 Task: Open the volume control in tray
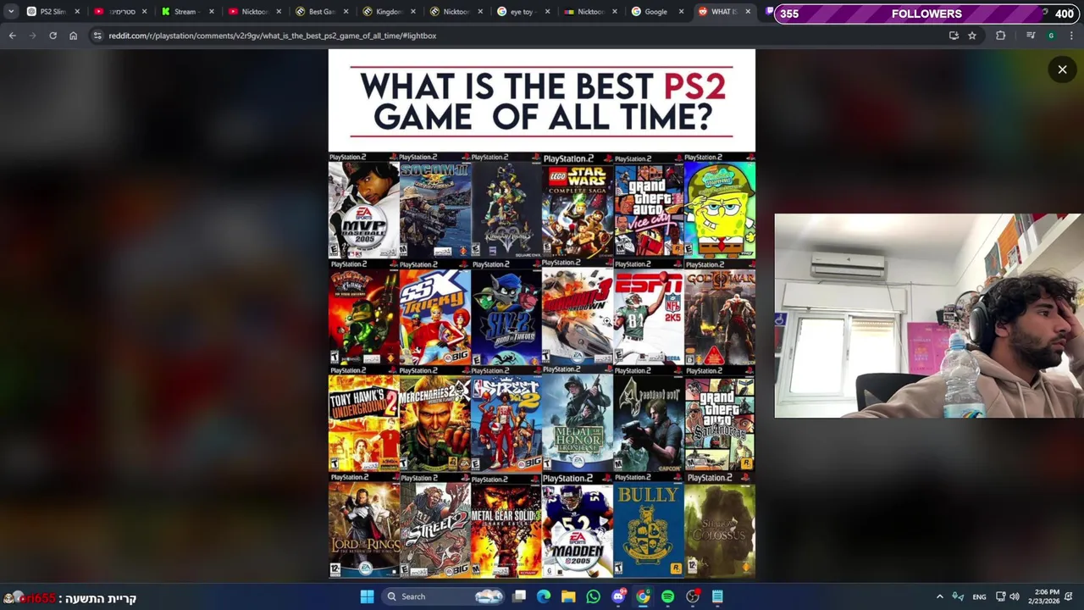pyautogui.click(x=1015, y=596)
